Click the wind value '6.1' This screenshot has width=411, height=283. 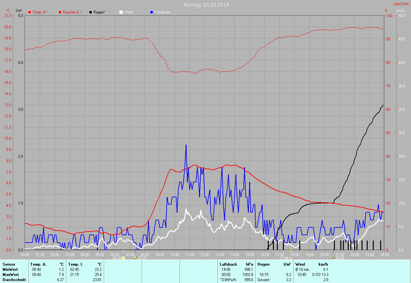pos(325,270)
